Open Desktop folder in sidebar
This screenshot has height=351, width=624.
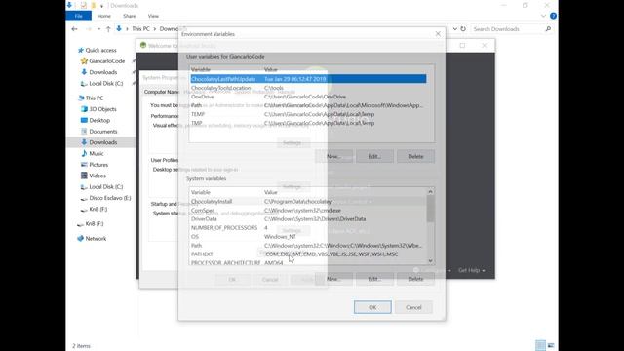[x=96, y=120]
